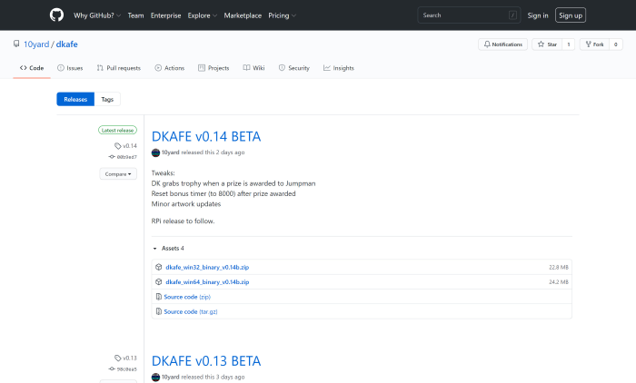
Task: Open the Wiki tab
Action: point(253,68)
